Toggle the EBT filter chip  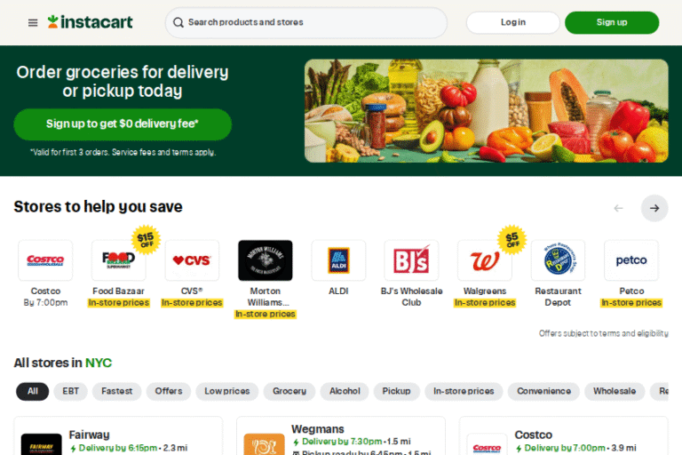tap(70, 391)
